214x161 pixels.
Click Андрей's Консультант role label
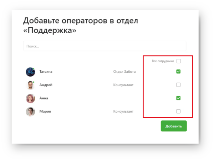point(123,85)
